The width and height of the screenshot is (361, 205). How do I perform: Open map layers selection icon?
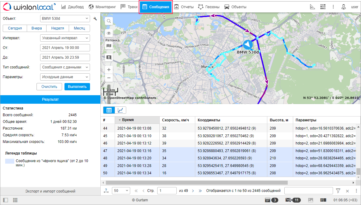coord(109,46)
